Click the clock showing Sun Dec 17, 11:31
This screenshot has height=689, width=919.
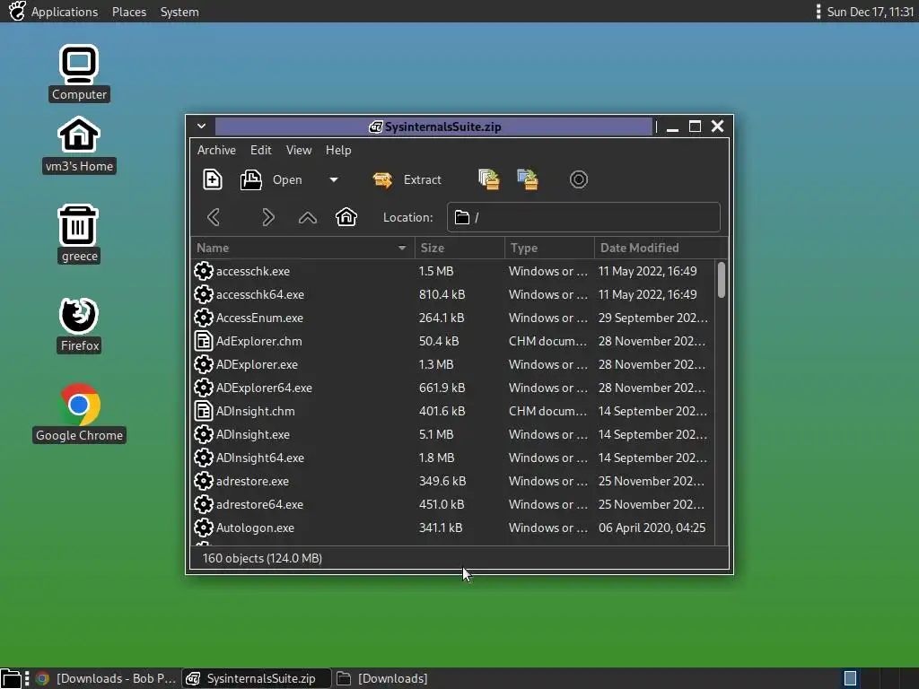coord(871,12)
